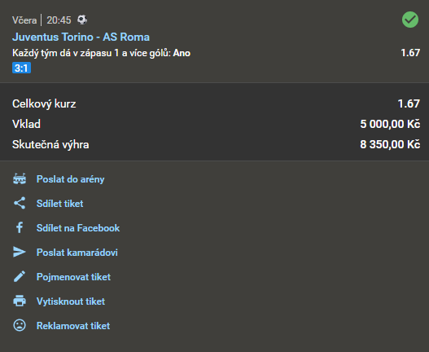Click the Facebook logo icon
The height and width of the screenshot is (352, 429).
pos(20,227)
